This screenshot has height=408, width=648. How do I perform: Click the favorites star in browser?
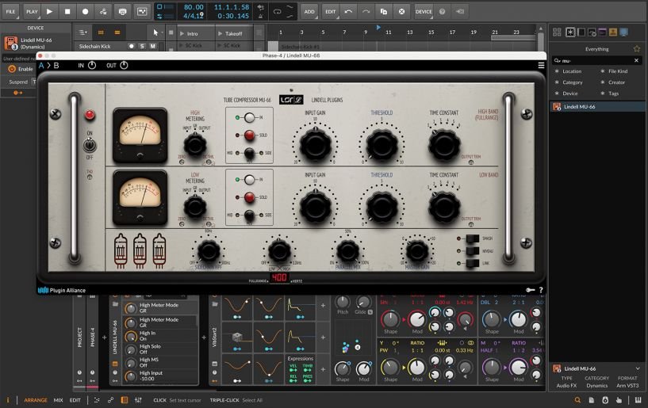[x=636, y=48]
